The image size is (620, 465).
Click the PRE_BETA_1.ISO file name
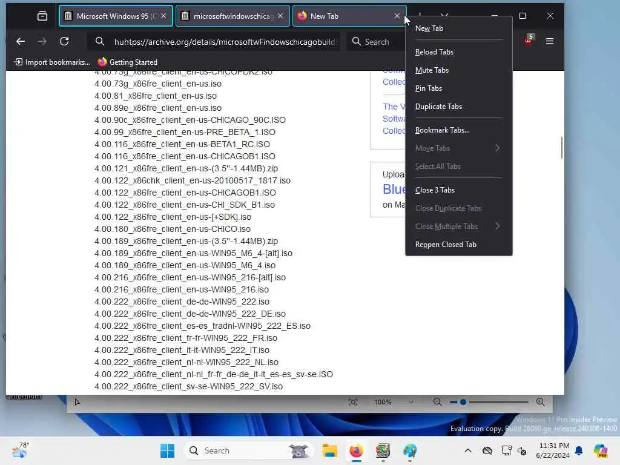coord(185,132)
